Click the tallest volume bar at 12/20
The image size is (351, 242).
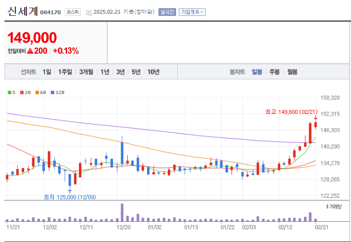coord(122,212)
